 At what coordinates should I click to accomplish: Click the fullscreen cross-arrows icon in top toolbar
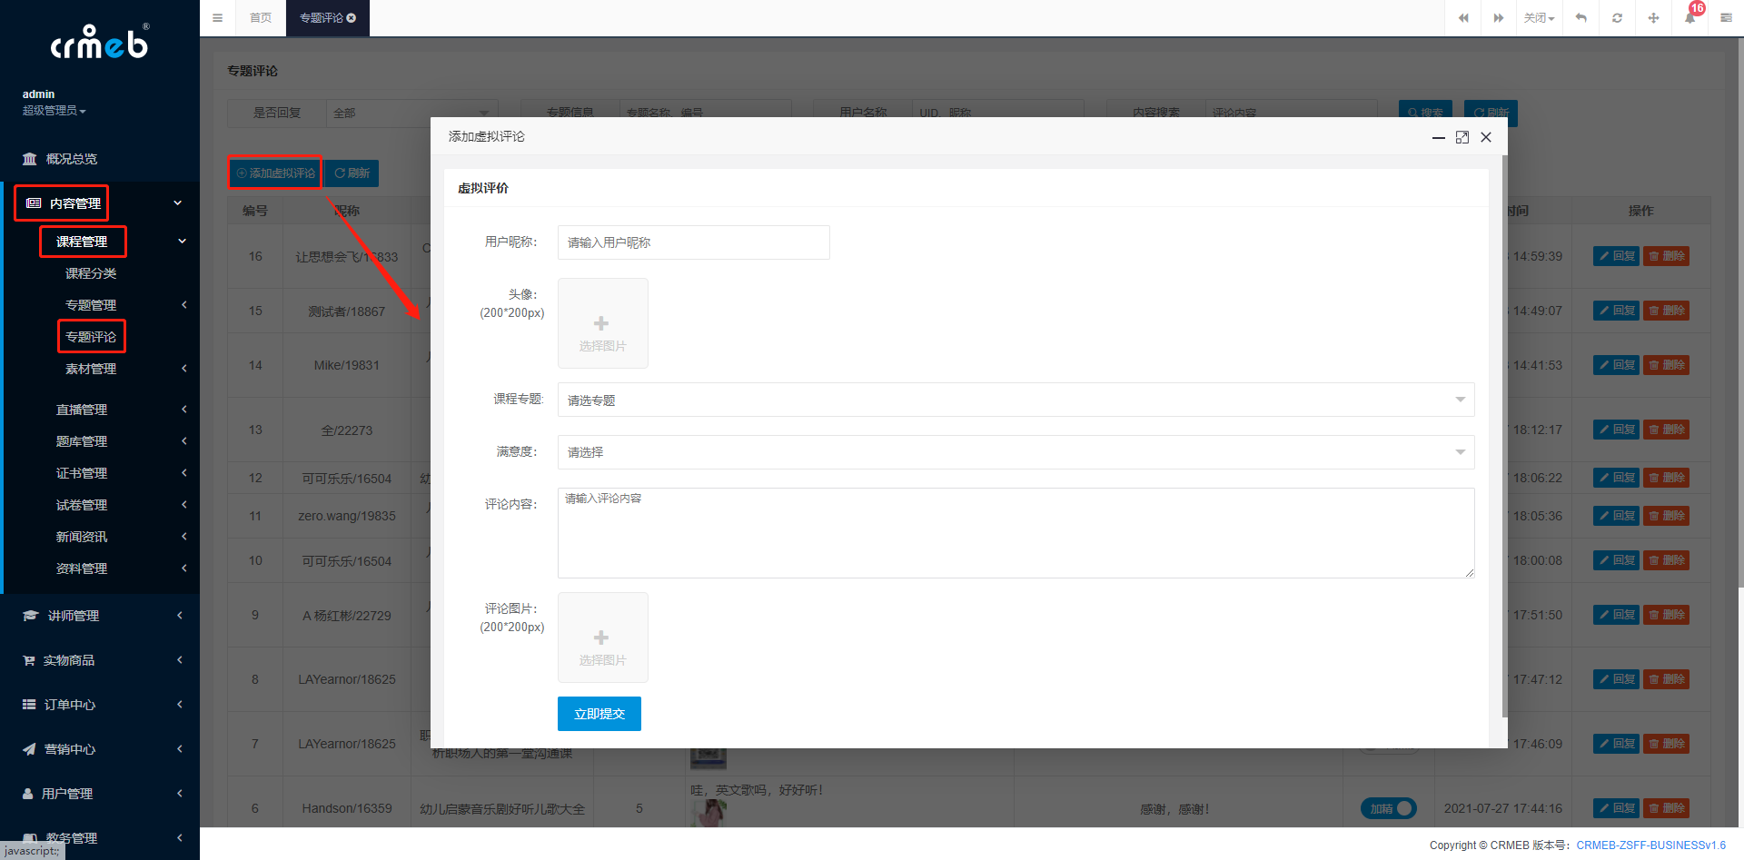[1653, 18]
